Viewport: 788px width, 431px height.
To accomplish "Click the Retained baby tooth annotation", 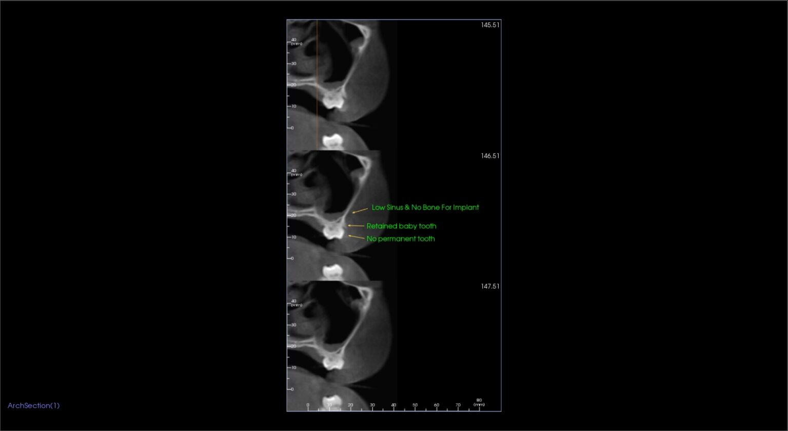I will 402,226.
